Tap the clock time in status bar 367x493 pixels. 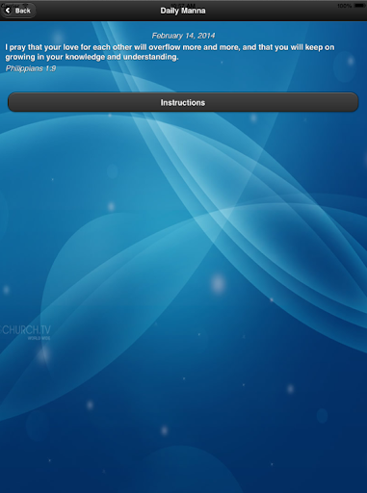coord(183,5)
